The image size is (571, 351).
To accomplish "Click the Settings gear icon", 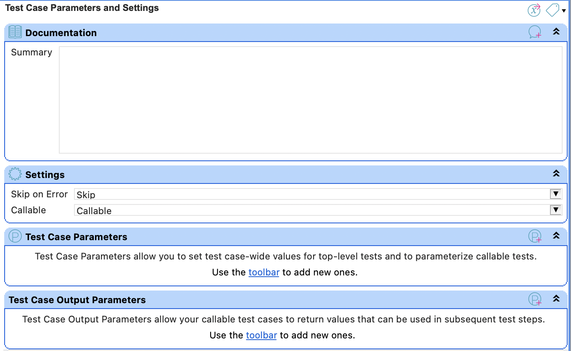I will 15,174.
